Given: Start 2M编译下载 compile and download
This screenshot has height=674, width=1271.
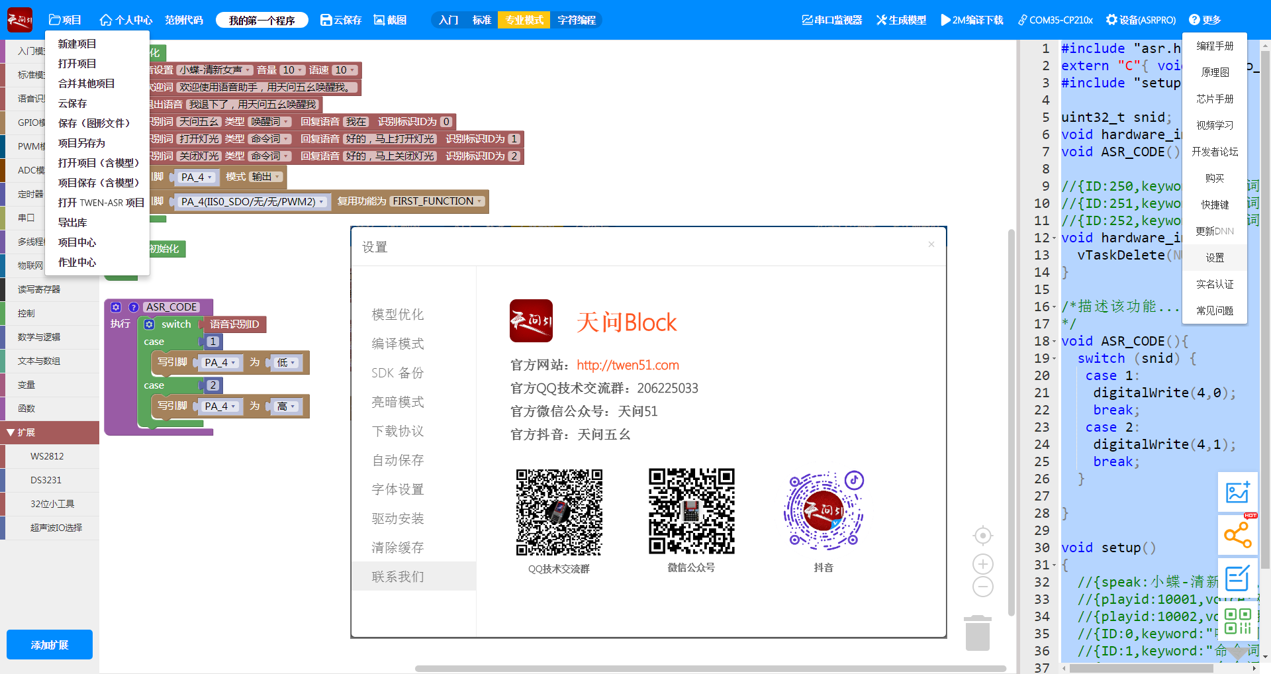Looking at the screenshot, I should coord(970,20).
